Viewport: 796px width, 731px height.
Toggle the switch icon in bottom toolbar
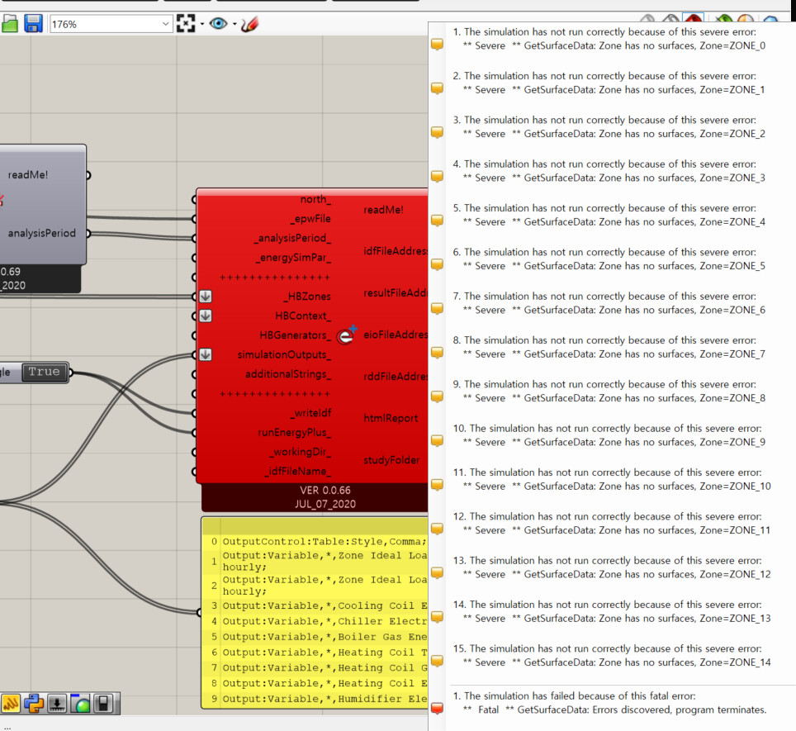tap(104, 704)
